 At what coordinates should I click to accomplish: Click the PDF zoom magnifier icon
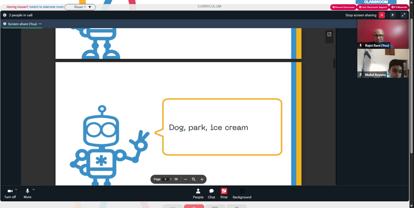tap(193, 179)
